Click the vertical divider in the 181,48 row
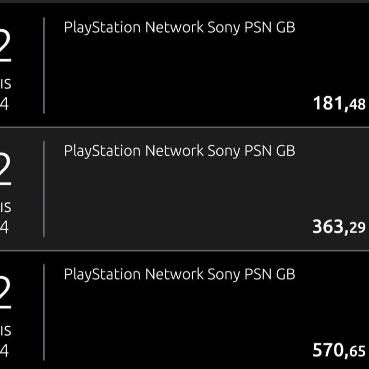The width and height of the screenshot is (369, 369). point(44,65)
